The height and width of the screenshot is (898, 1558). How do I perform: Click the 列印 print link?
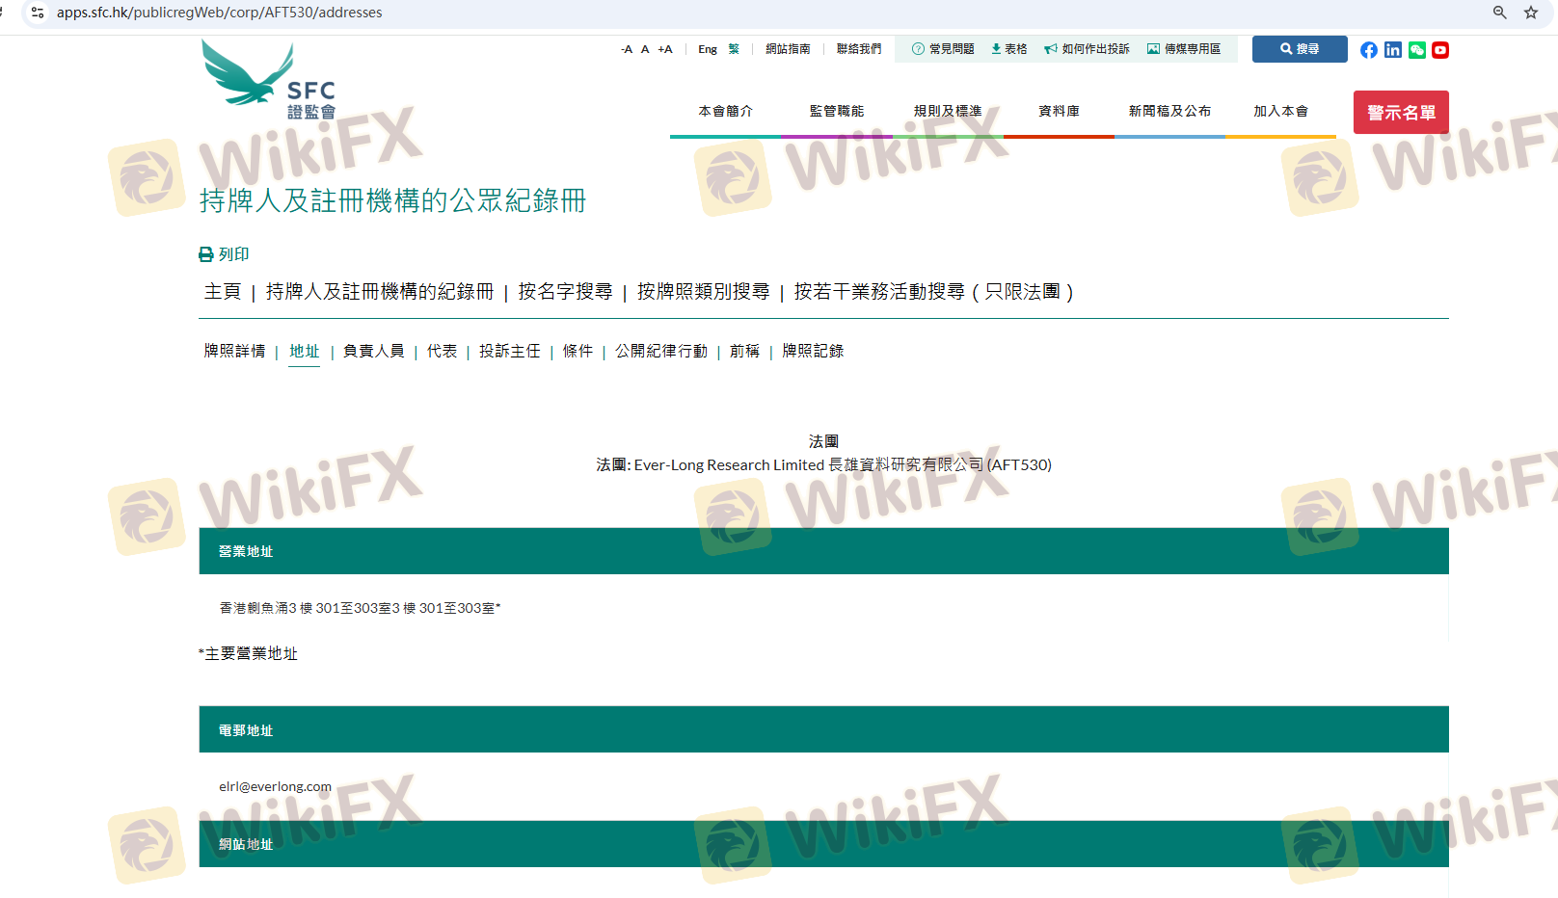coord(224,254)
